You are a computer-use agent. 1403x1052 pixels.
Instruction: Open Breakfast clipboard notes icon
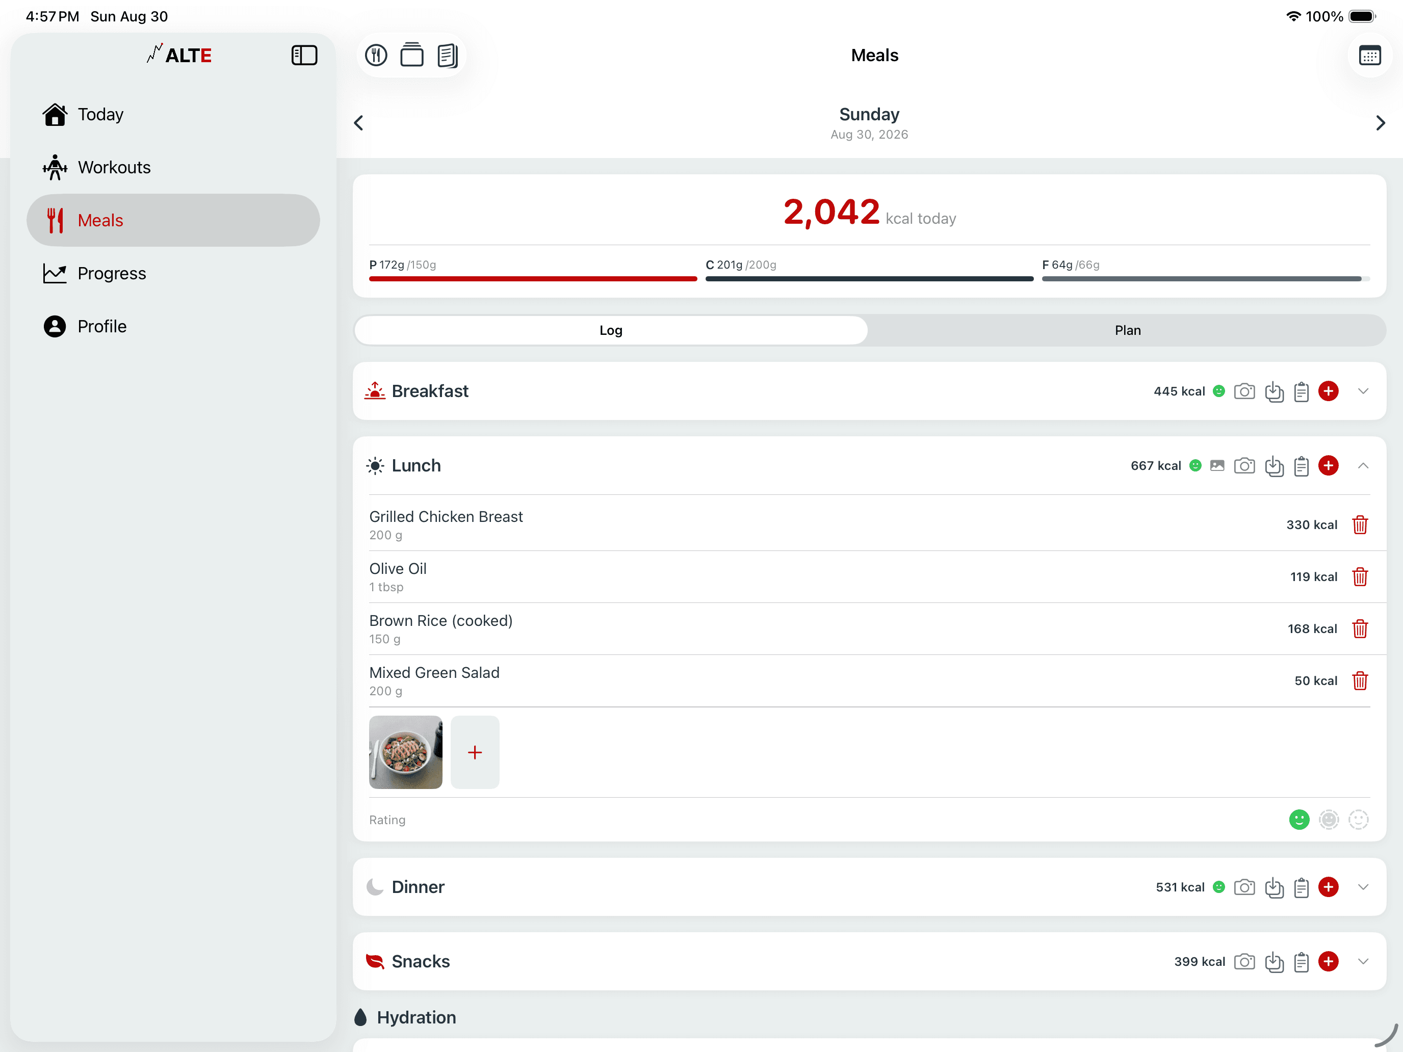point(1302,391)
